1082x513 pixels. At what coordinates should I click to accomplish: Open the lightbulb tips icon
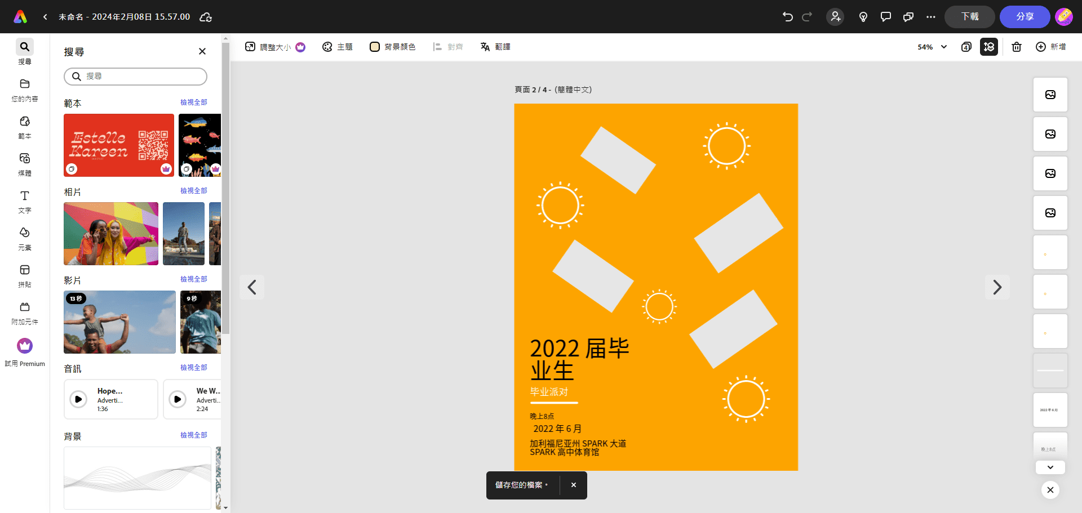click(x=863, y=17)
